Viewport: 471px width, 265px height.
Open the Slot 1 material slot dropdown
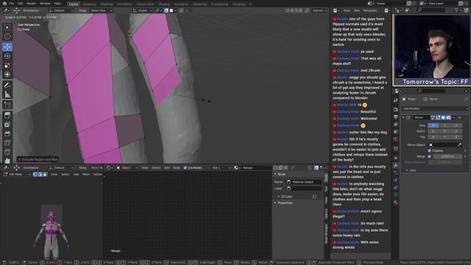[x=221, y=168]
